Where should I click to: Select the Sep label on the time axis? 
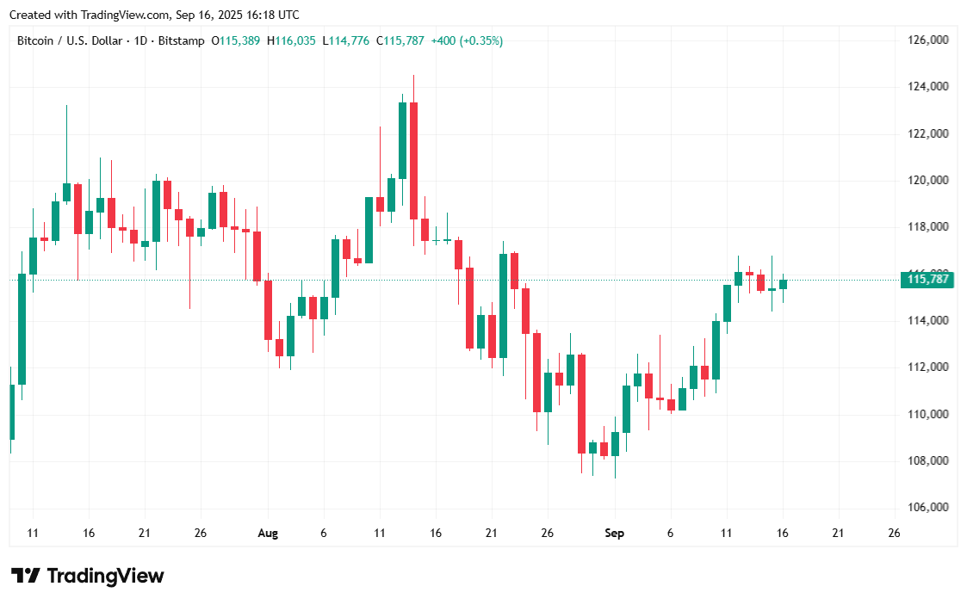(x=614, y=534)
